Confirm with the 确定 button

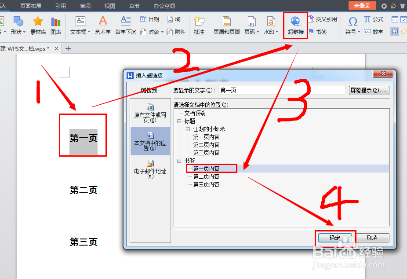point(335,238)
